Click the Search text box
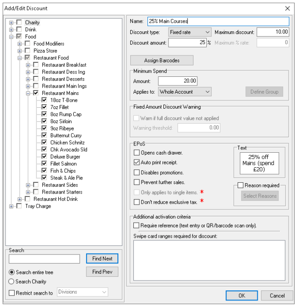The height and width of the screenshot is (305, 295). pyautogui.click(x=45, y=259)
